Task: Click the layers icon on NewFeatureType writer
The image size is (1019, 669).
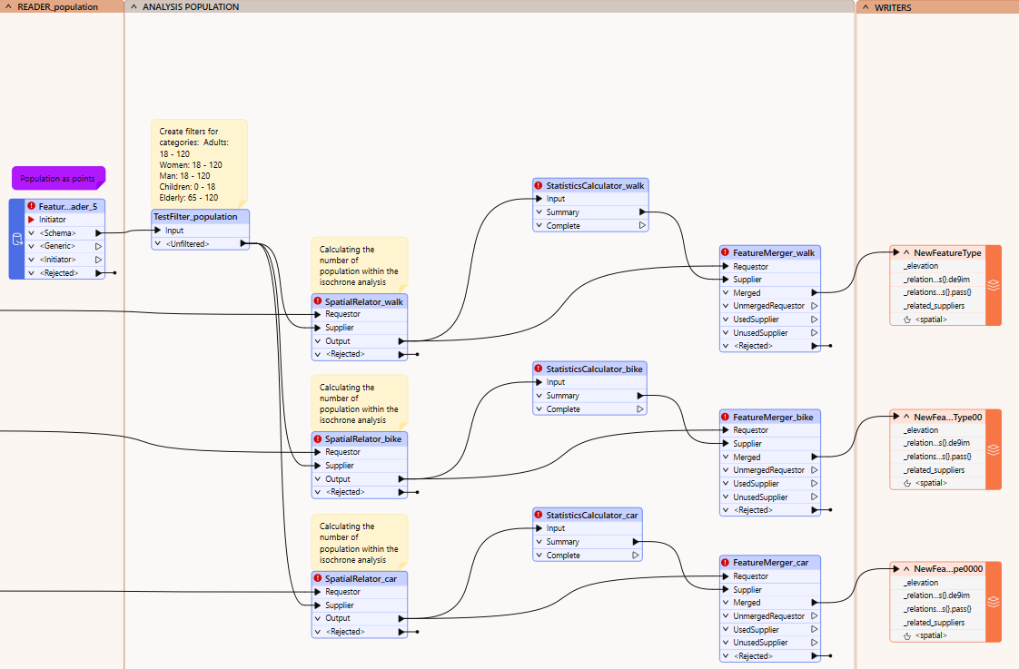Action: [993, 285]
